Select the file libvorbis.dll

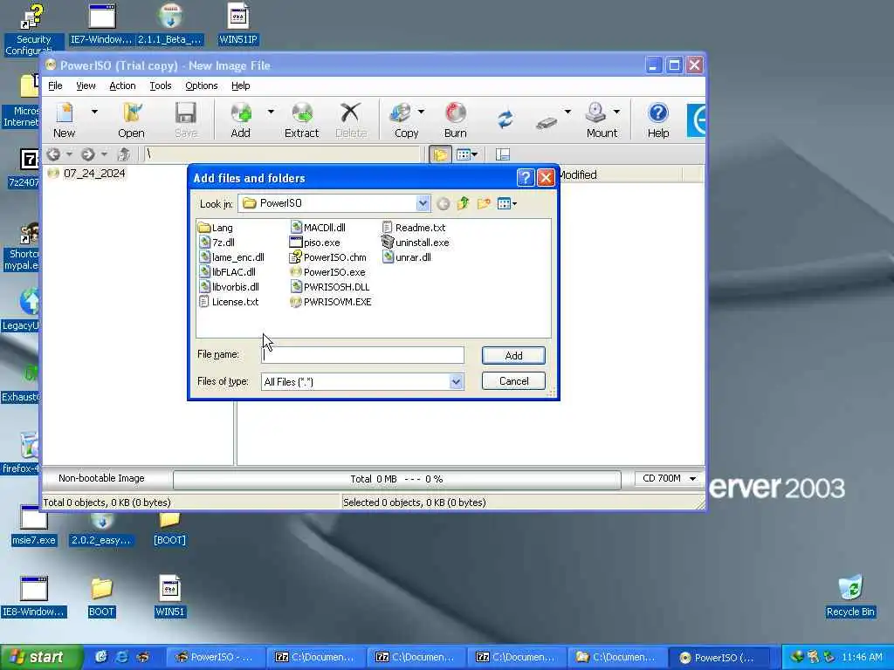[230, 286]
